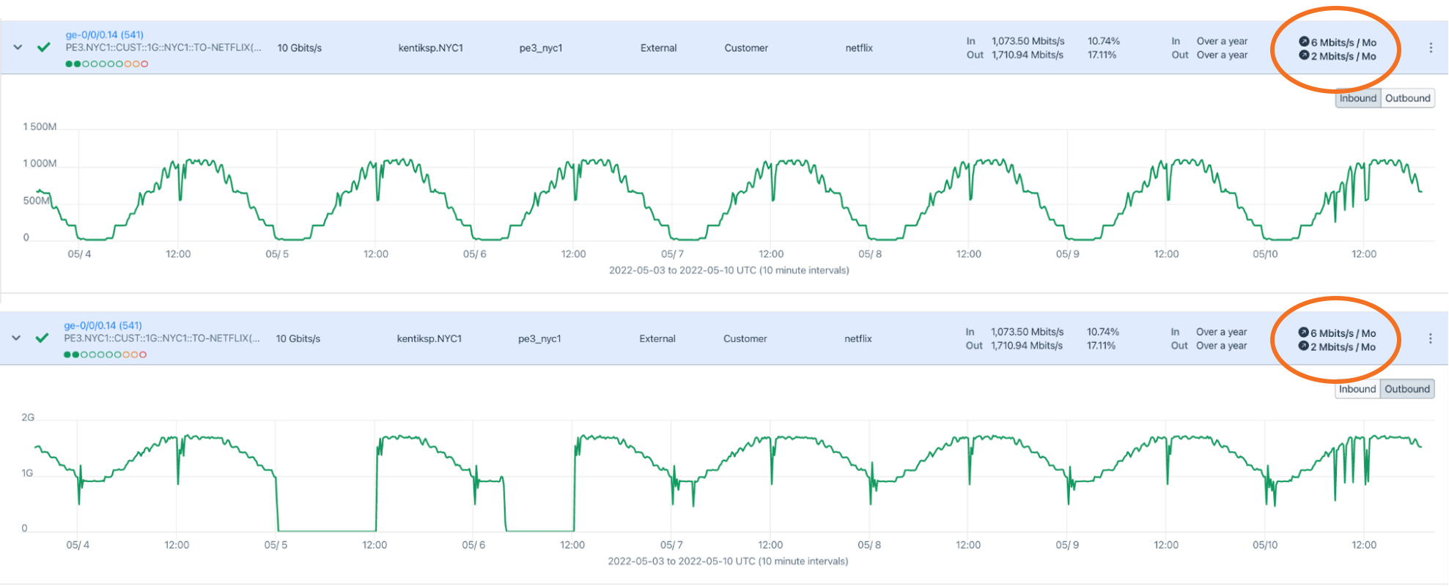The height and width of the screenshot is (586, 1449).
Task: Click the 2 Mbits/s / Mo trend arrow icon in first row
Action: 1304,55
